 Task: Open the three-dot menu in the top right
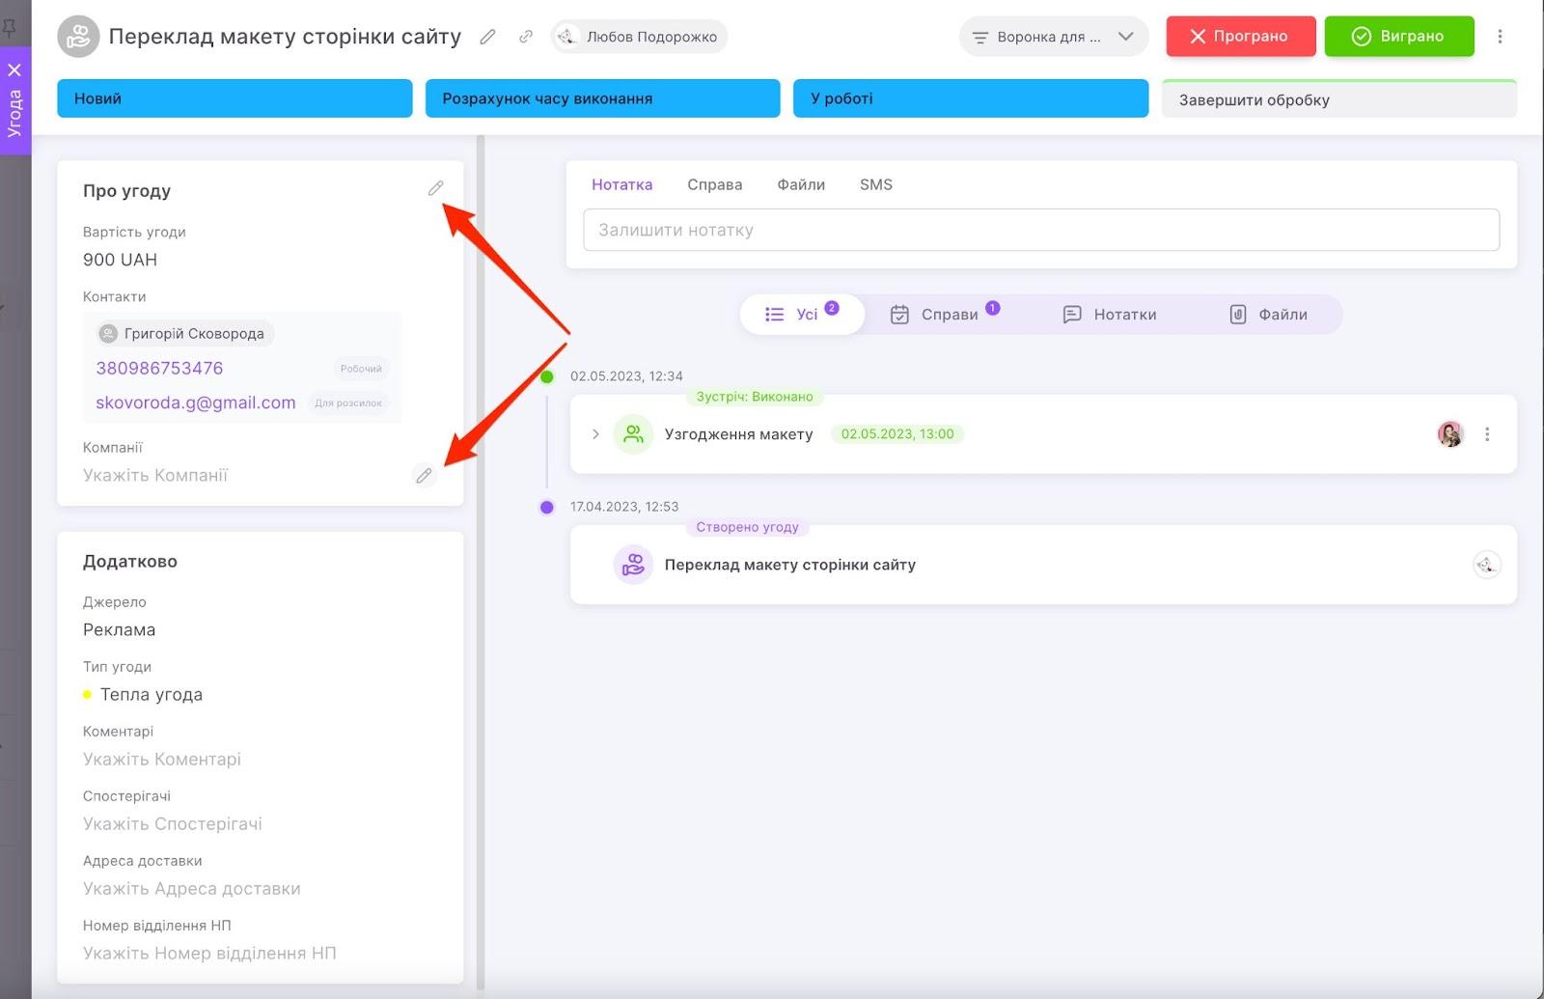tap(1500, 37)
